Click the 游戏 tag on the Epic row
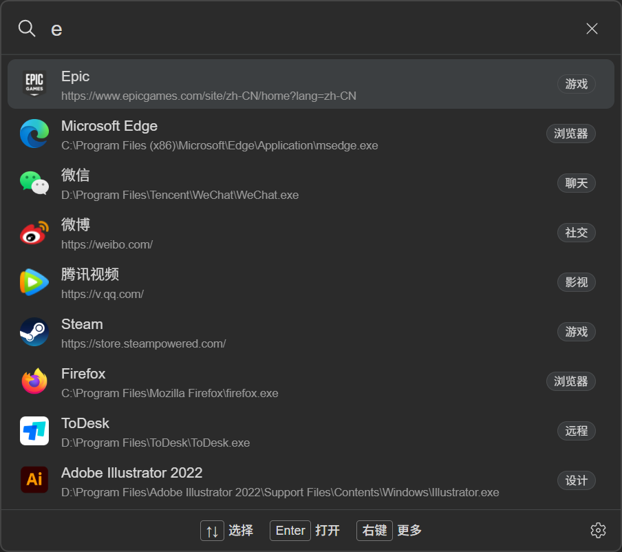The height and width of the screenshot is (552, 622). pyautogui.click(x=577, y=84)
